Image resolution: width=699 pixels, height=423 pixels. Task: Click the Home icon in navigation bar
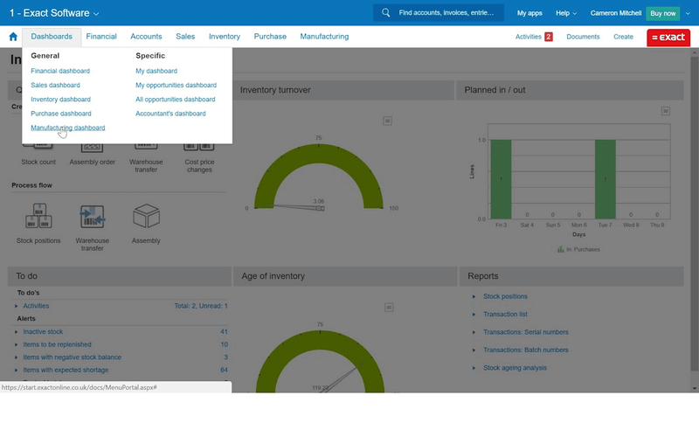point(13,37)
